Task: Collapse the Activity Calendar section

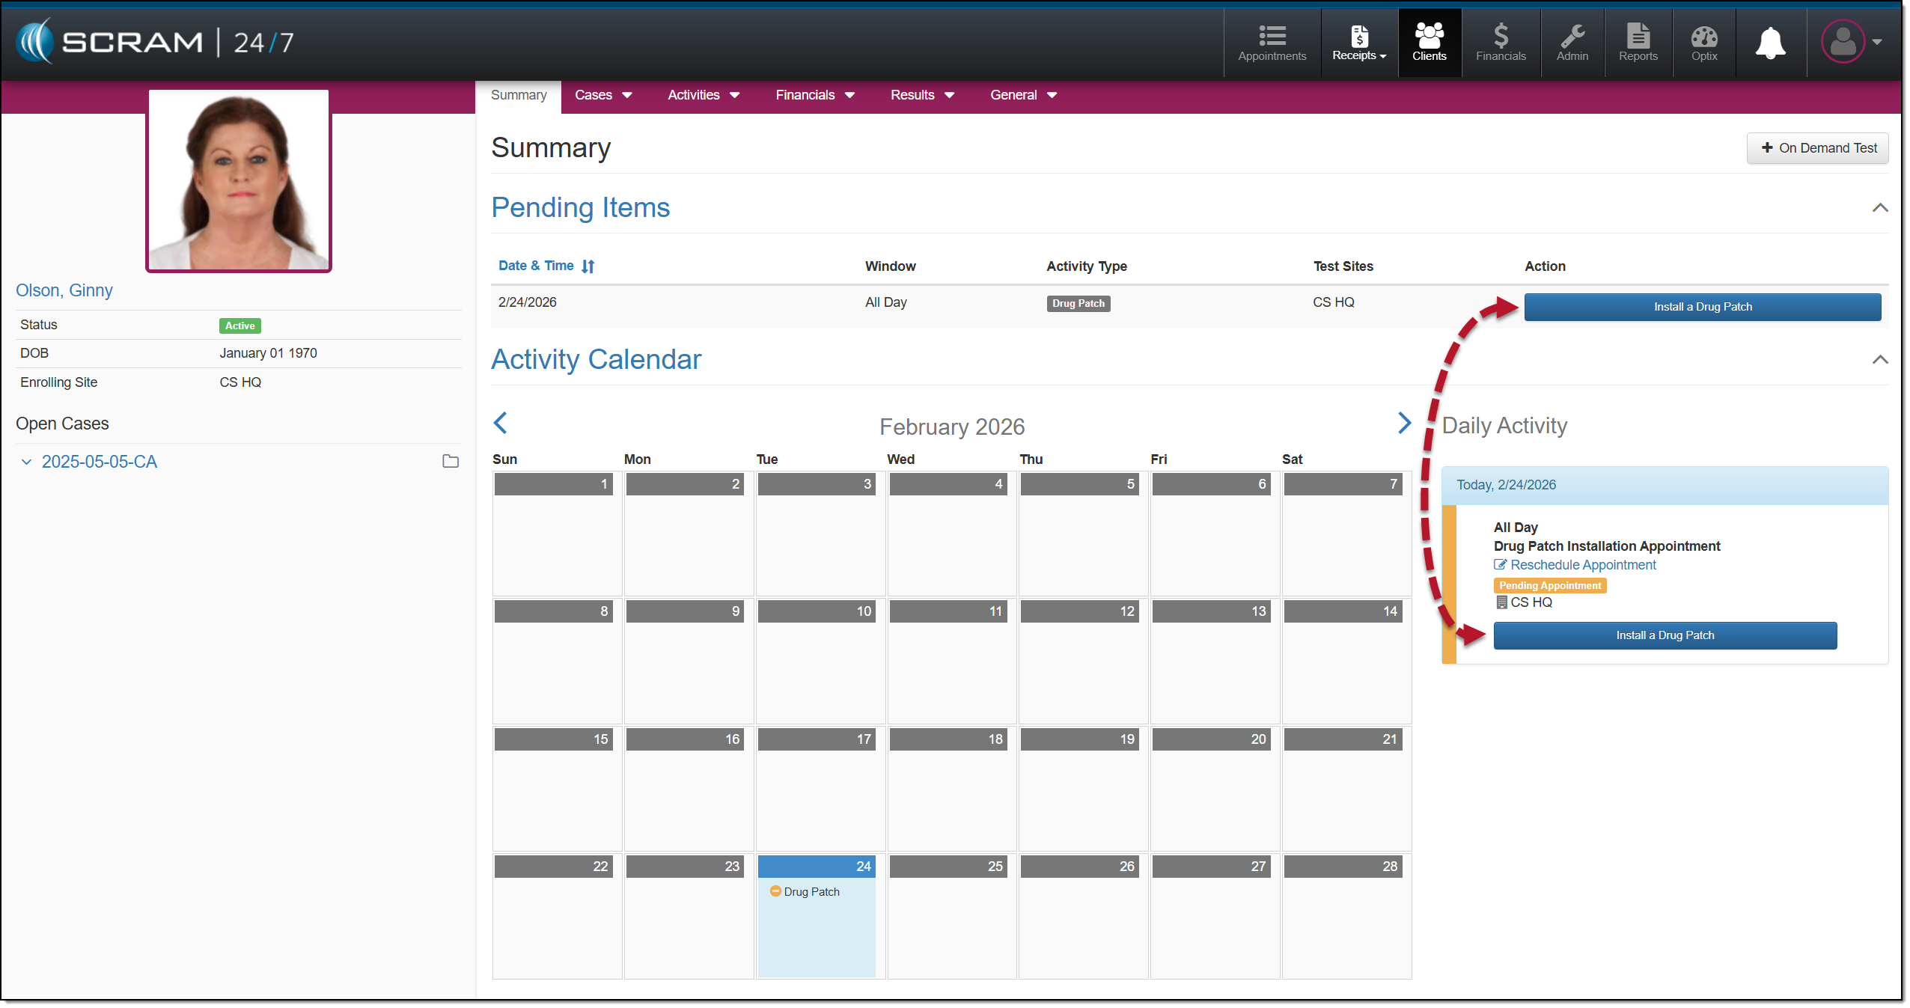Action: 1879,360
